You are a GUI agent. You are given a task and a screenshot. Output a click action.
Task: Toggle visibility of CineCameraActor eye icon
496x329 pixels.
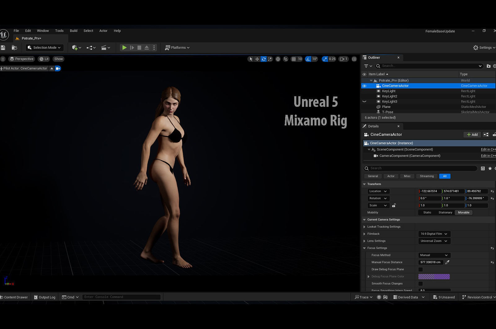click(364, 86)
